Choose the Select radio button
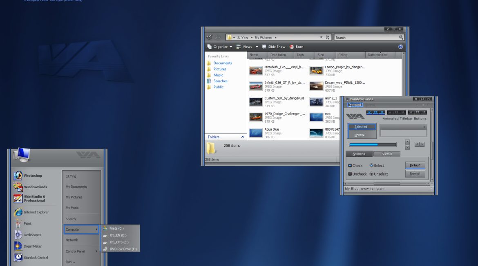Image resolution: width=478 pixels, height=266 pixels. pyautogui.click(x=371, y=165)
